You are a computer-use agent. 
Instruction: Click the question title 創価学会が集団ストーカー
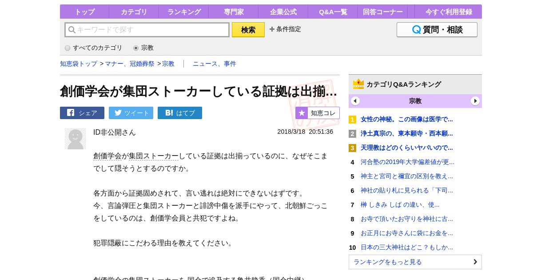199,91
